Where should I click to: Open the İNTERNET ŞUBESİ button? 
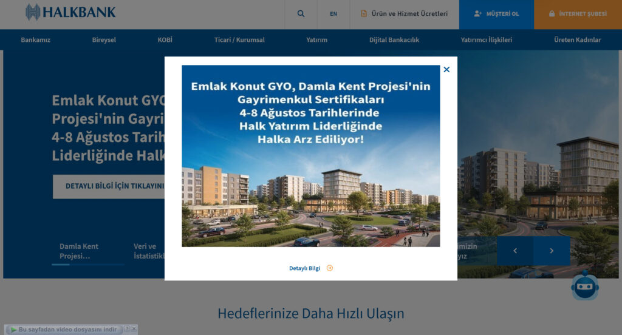578,15
